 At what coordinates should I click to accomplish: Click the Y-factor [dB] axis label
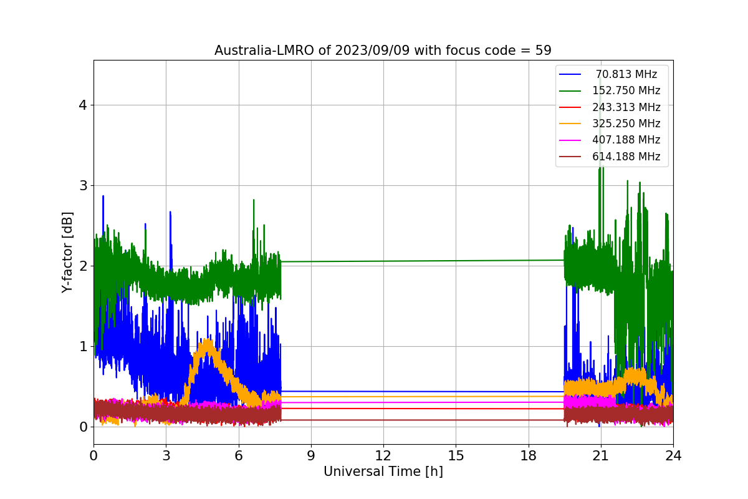(67, 252)
